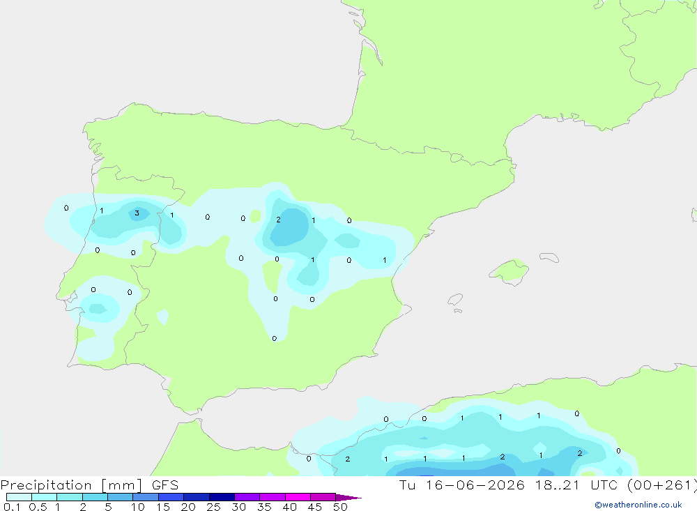Click the "15" legend scale label
Screen dimensions: 697x511
163,507
